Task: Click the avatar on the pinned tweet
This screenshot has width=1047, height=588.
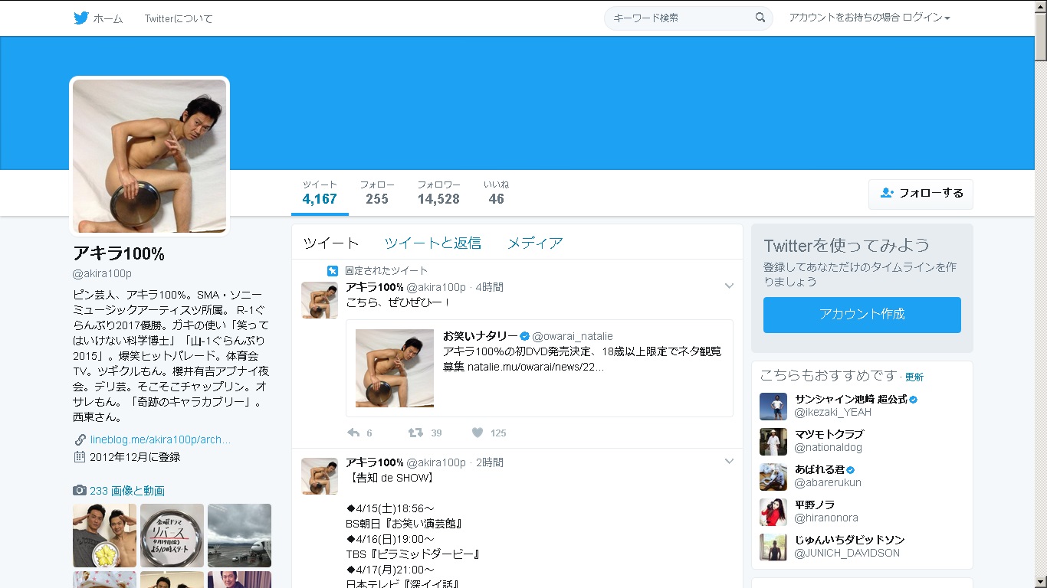Action: click(320, 300)
